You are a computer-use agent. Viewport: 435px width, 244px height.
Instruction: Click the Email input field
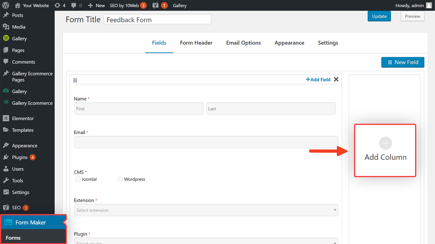(x=206, y=142)
